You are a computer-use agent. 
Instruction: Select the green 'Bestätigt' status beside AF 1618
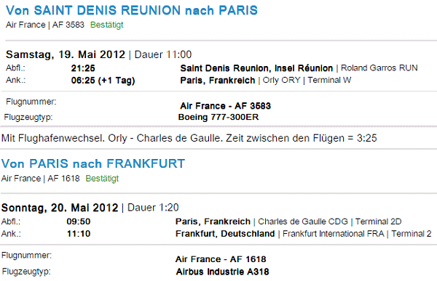(x=102, y=179)
